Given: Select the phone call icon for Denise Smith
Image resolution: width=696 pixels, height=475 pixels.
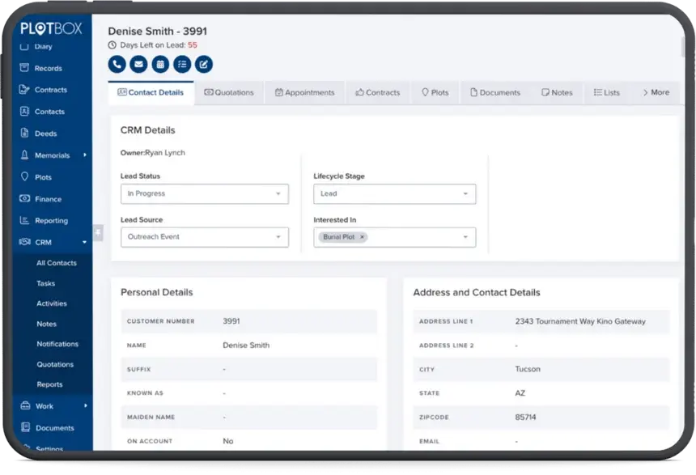Looking at the screenshot, I should tap(117, 64).
